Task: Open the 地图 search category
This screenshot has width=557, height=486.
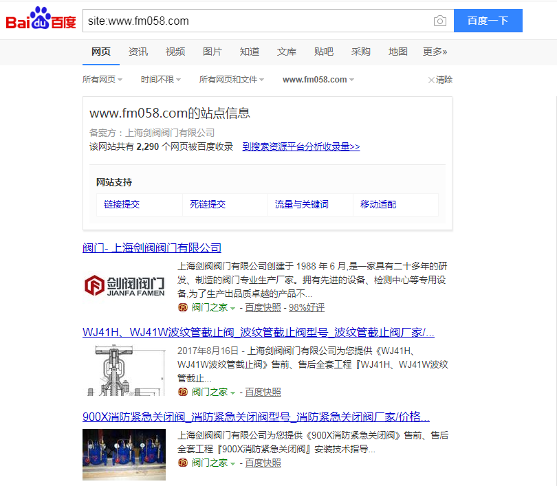Action: pos(397,52)
